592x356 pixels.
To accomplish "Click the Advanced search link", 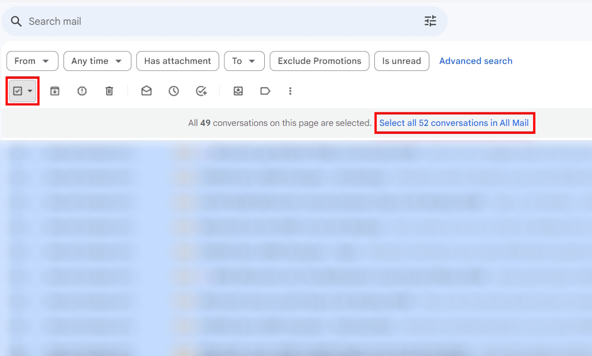I will coord(475,61).
